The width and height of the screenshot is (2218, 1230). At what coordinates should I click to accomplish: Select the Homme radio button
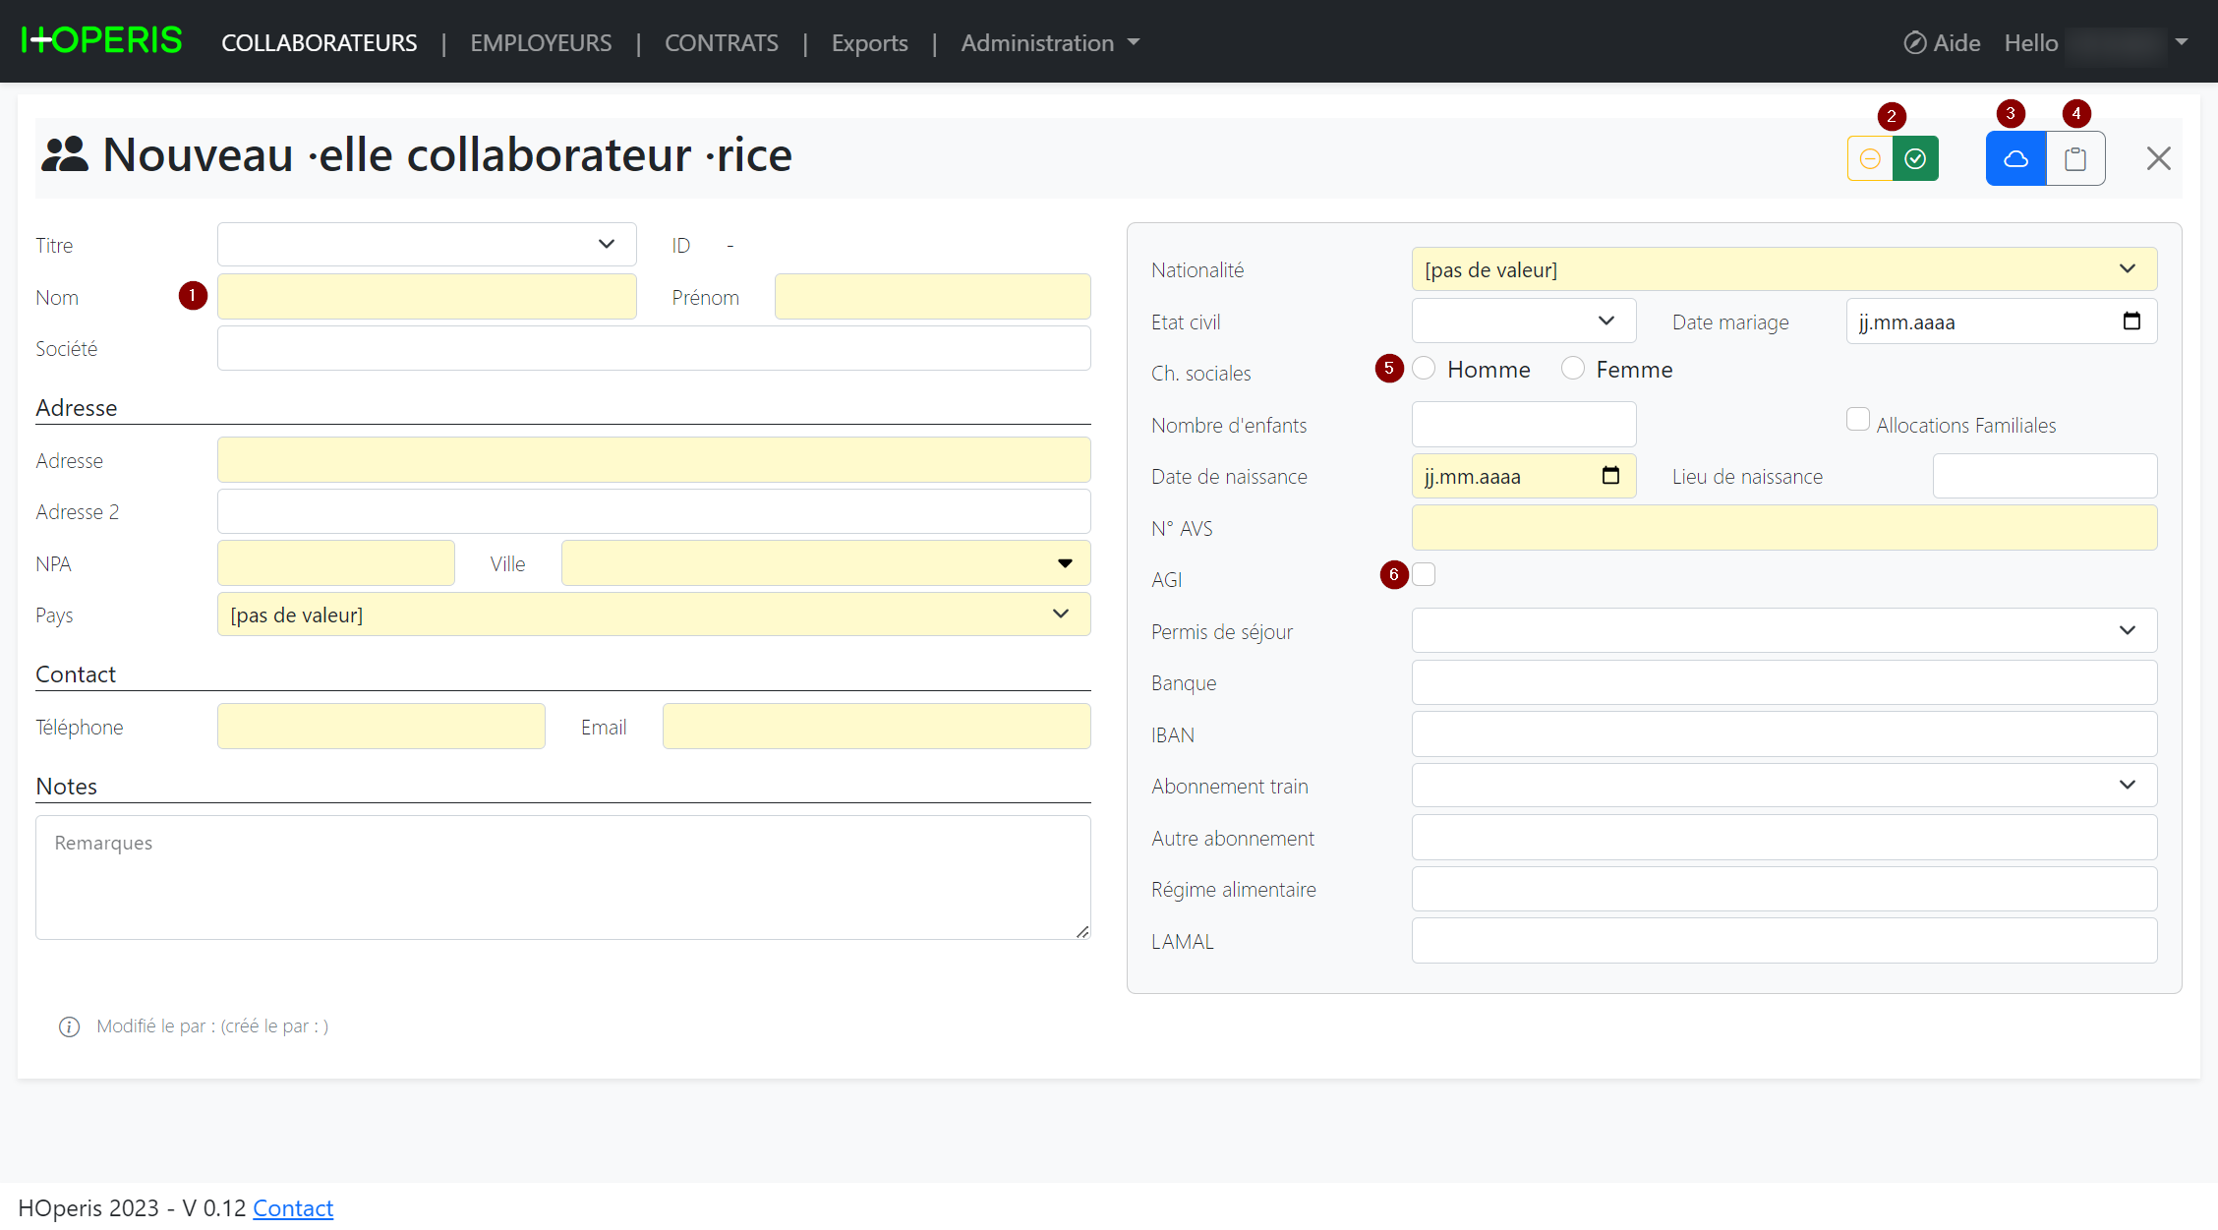click(1424, 369)
